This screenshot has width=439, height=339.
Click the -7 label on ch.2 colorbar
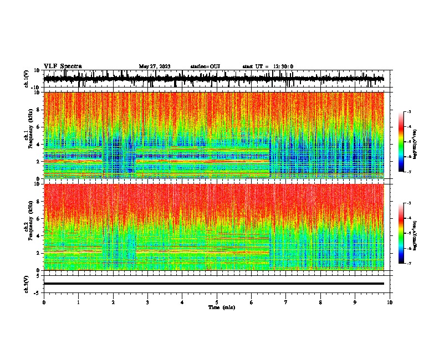click(x=409, y=263)
